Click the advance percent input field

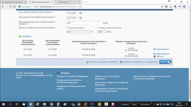coord(78,32)
